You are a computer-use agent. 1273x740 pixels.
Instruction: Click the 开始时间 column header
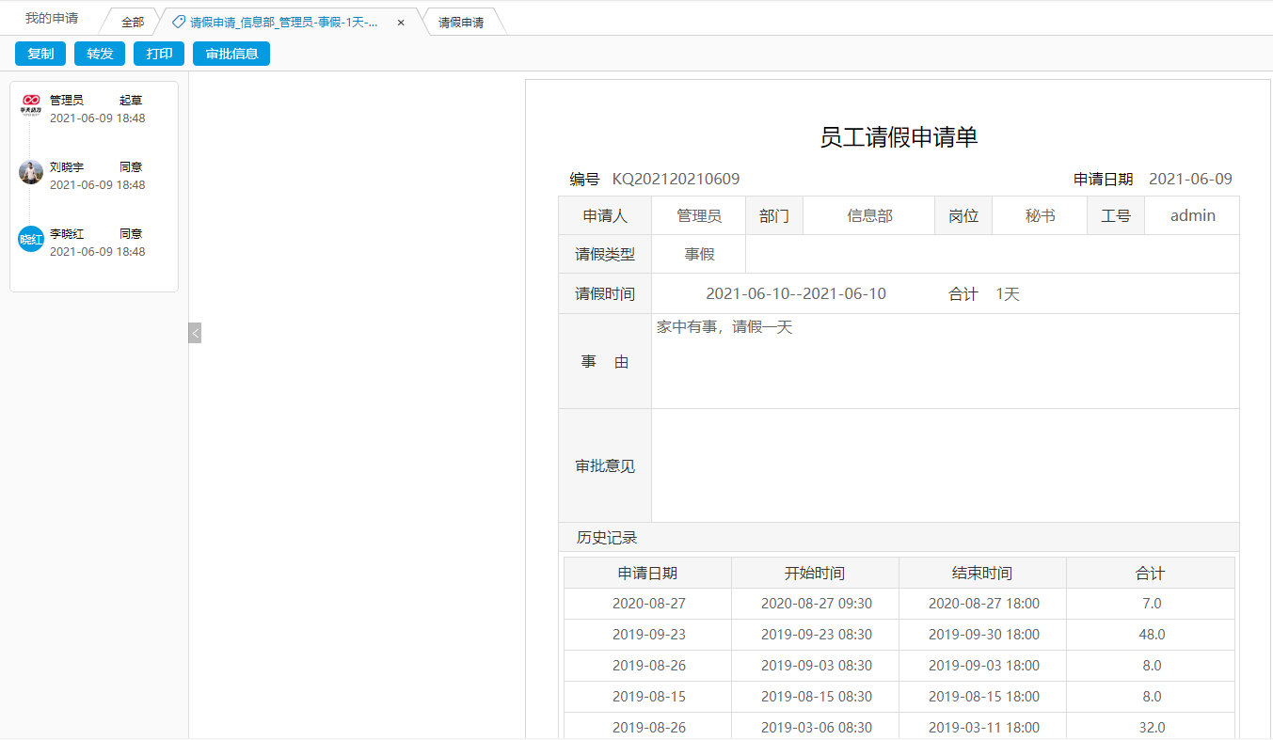(x=815, y=573)
